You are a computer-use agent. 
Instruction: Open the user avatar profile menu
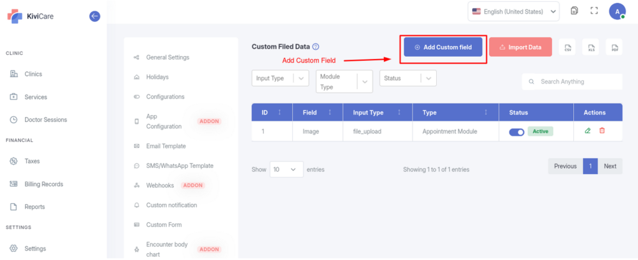tap(617, 11)
